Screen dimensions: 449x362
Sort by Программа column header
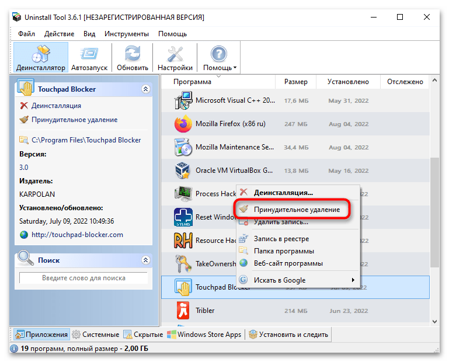click(218, 82)
